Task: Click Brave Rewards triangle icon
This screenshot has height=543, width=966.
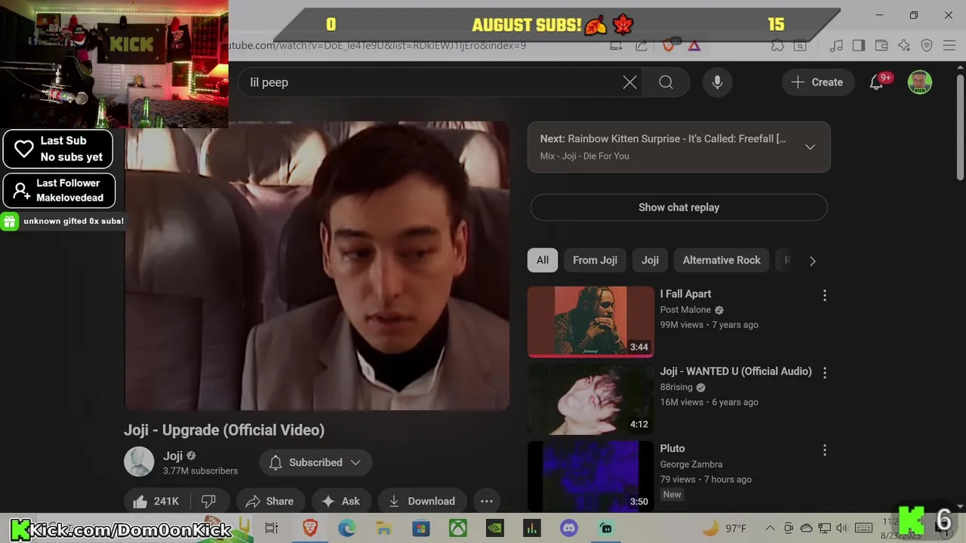Action: pyautogui.click(x=694, y=45)
